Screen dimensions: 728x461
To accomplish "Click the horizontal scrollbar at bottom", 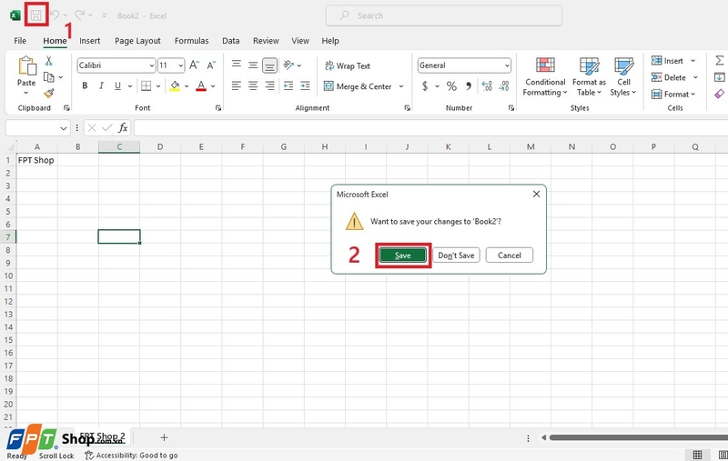I will coord(639,437).
